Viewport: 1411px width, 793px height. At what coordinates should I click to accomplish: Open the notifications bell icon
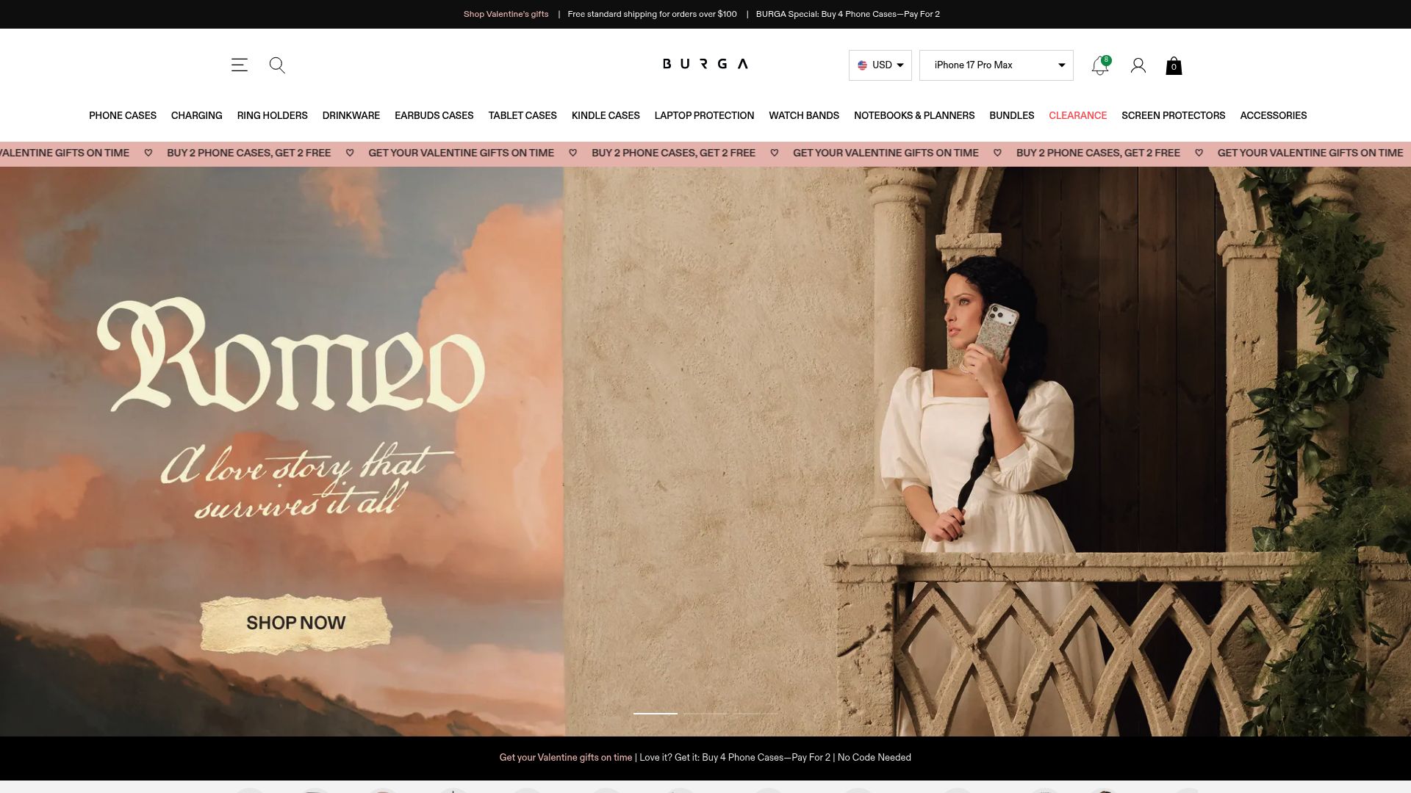[x=1100, y=65]
